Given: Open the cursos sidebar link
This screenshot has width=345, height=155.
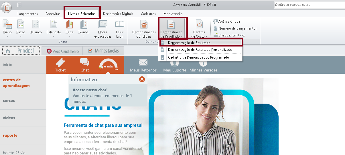Looking at the screenshot, I should (x=9, y=100).
